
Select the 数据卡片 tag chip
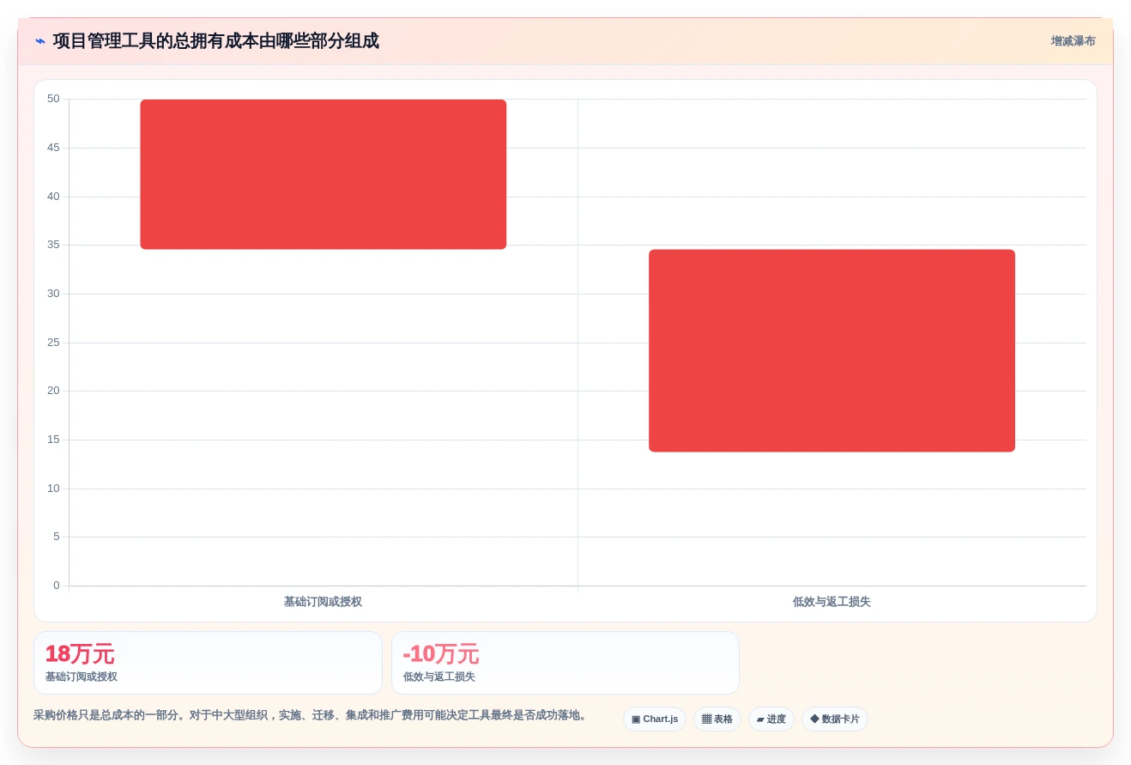(835, 719)
